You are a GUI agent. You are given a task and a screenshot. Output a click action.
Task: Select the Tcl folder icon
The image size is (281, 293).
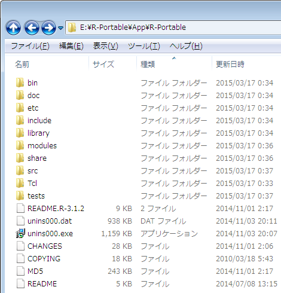[20, 183]
